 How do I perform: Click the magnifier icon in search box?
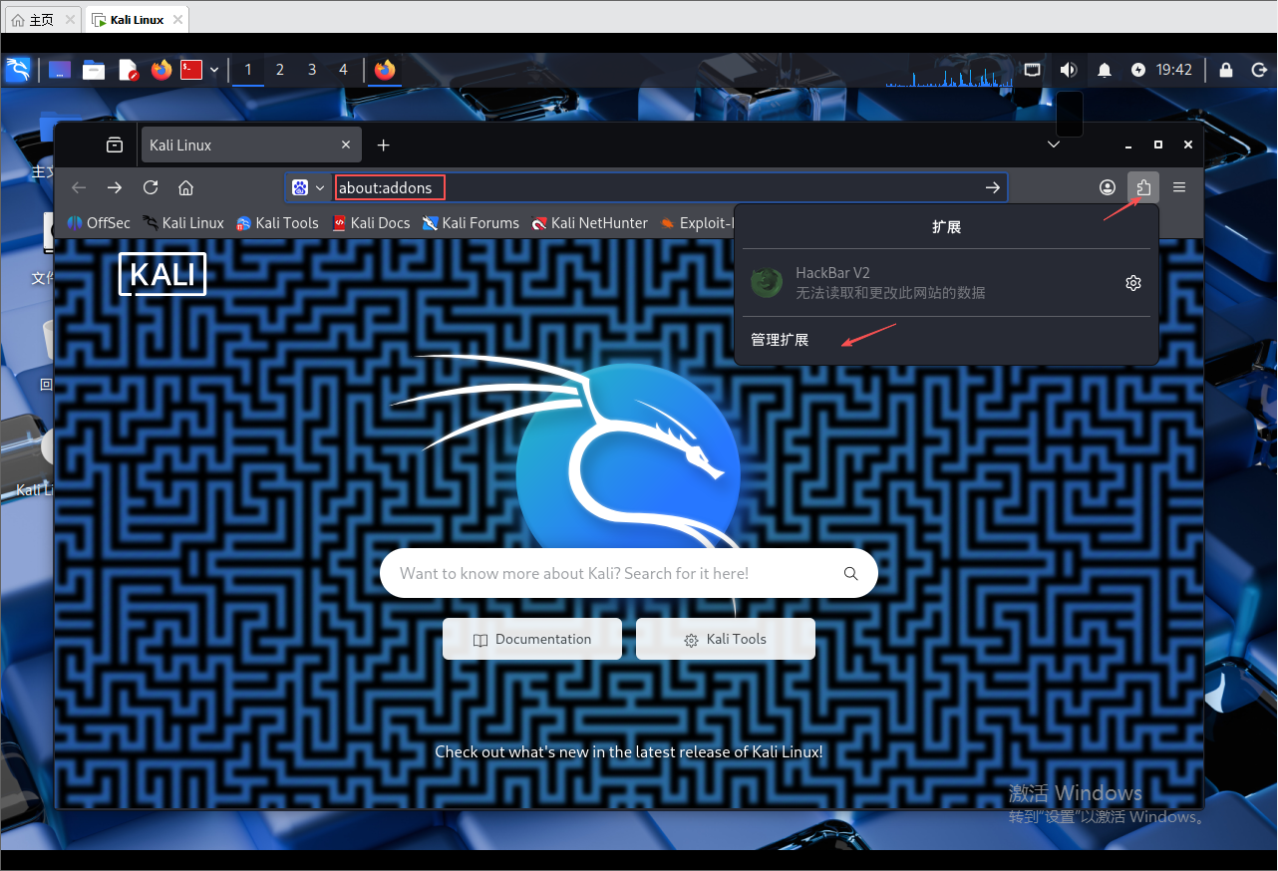[x=850, y=573]
